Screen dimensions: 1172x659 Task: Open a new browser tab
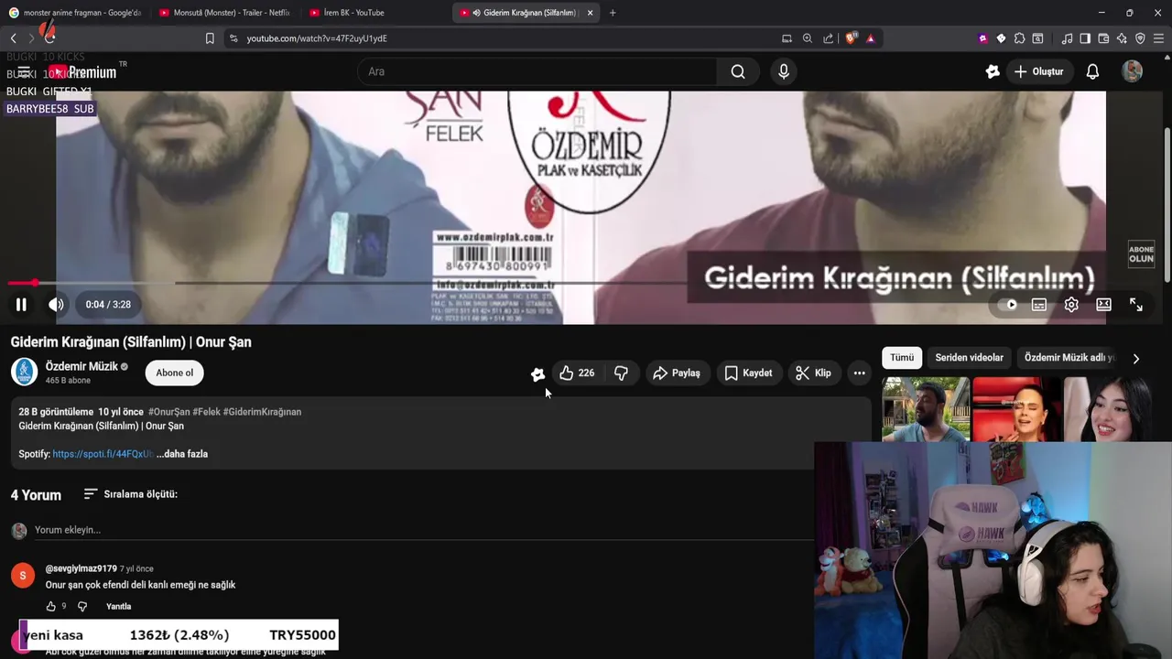coord(613,13)
